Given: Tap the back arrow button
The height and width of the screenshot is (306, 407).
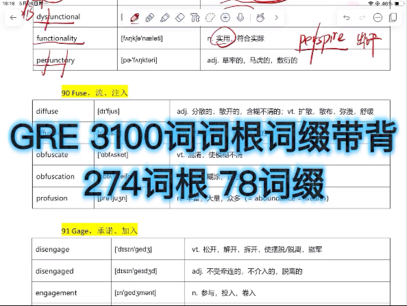Looking at the screenshot, I should pyautogui.click(x=13, y=18).
